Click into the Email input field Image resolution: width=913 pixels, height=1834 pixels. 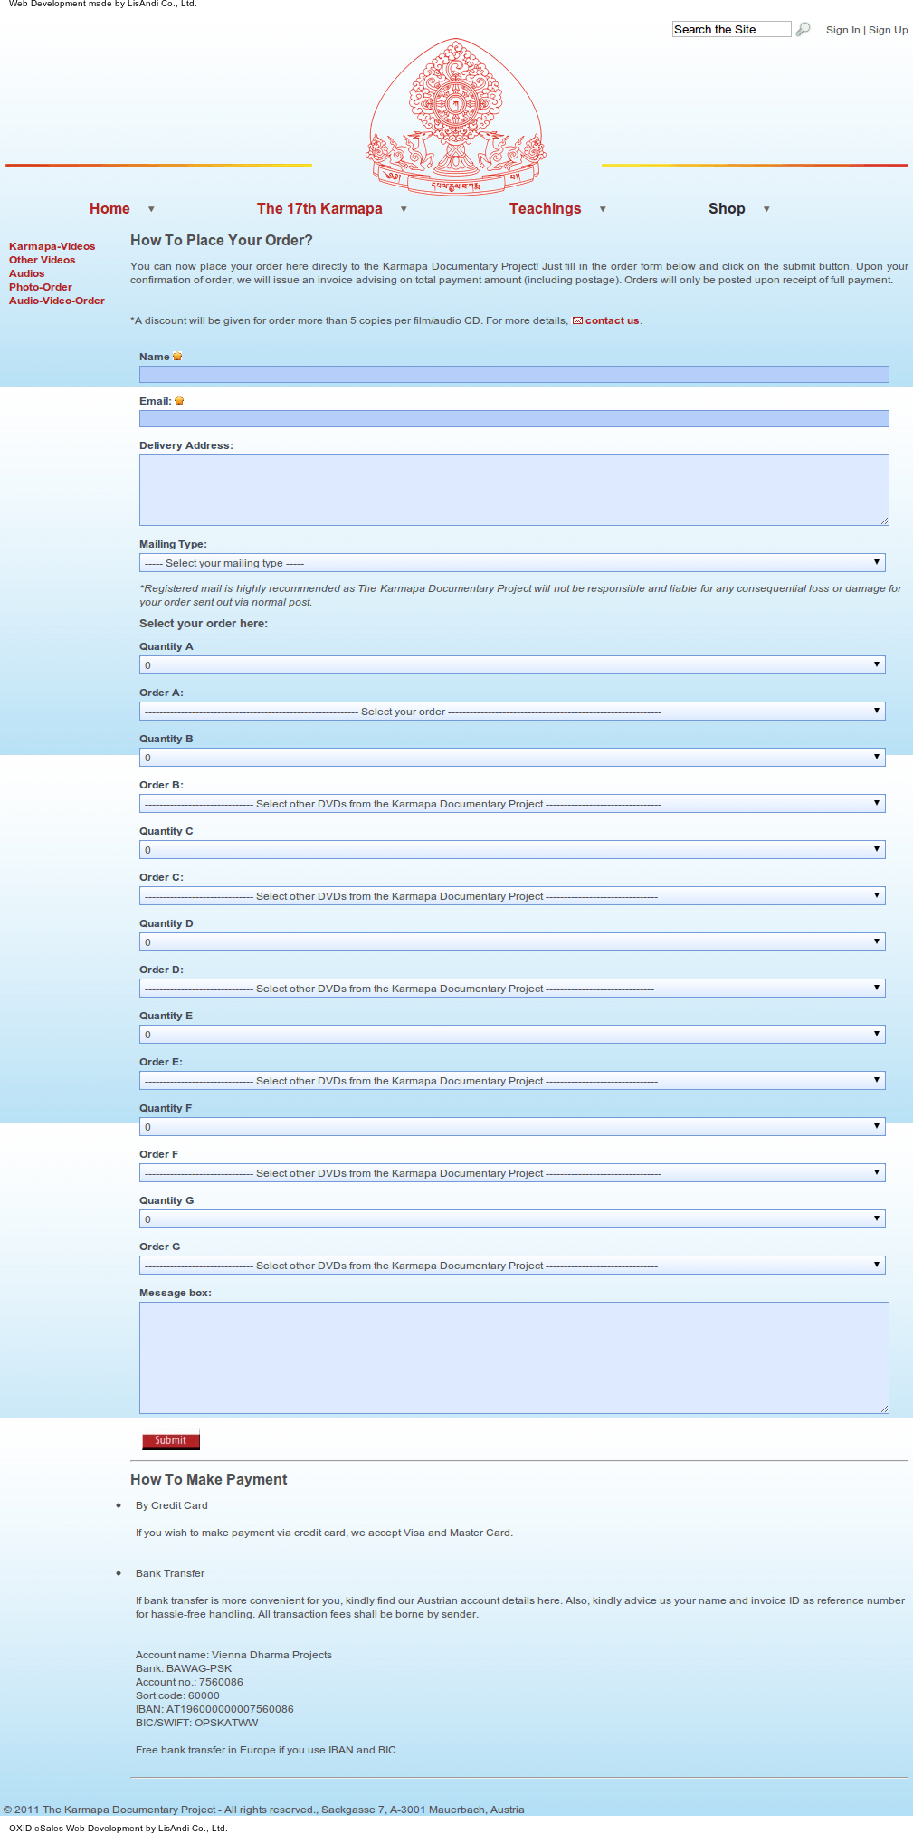tap(514, 418)
